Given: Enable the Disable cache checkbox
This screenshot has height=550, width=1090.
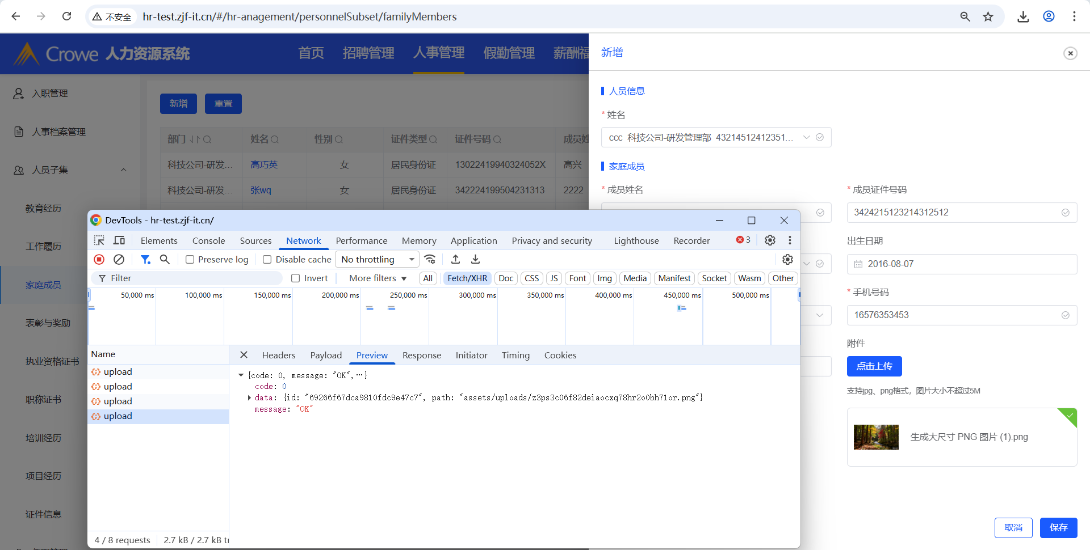Looking at the screenshot, I should click(x=267, y=260).
